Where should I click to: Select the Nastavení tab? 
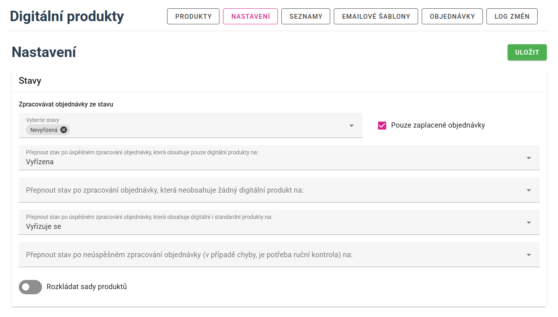250,16
